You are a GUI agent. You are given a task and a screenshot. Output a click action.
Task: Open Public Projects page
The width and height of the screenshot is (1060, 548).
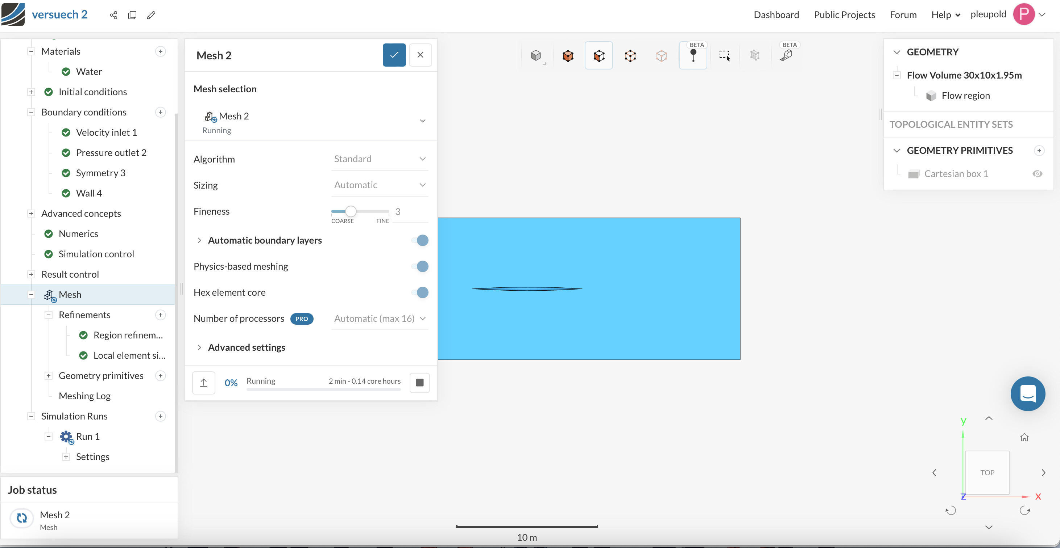pos(844,14)
